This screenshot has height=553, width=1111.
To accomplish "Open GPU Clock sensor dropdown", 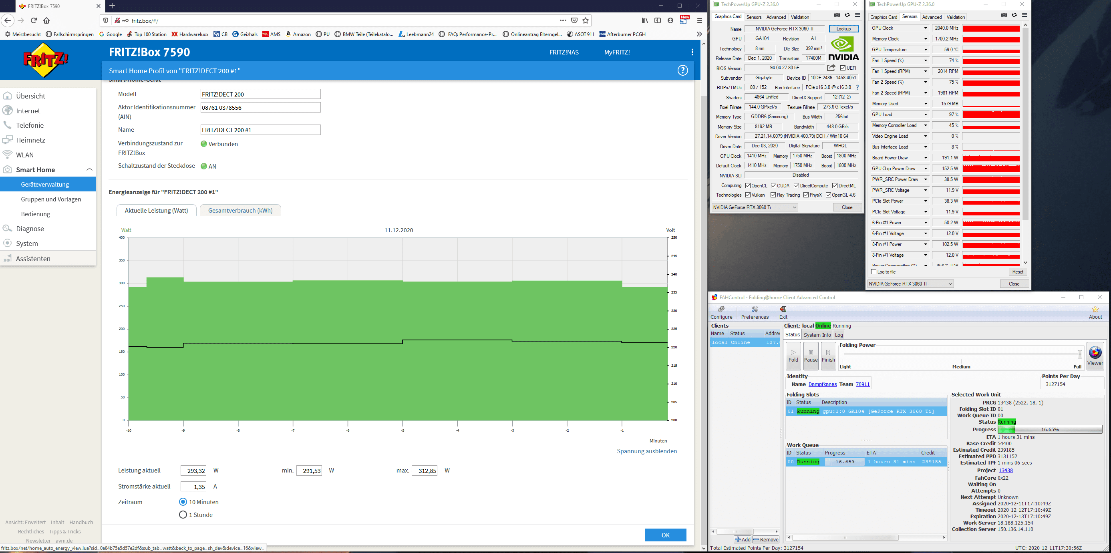I will [x=925, y=28].
